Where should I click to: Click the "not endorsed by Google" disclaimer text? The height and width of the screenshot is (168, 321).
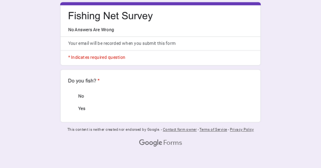pos(113,130)
